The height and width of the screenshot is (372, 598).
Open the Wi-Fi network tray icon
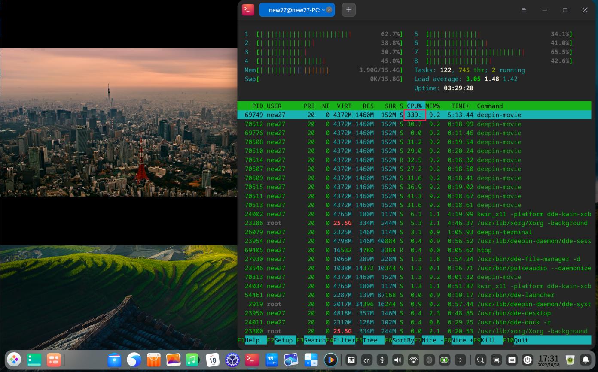[x=413, y=360]
